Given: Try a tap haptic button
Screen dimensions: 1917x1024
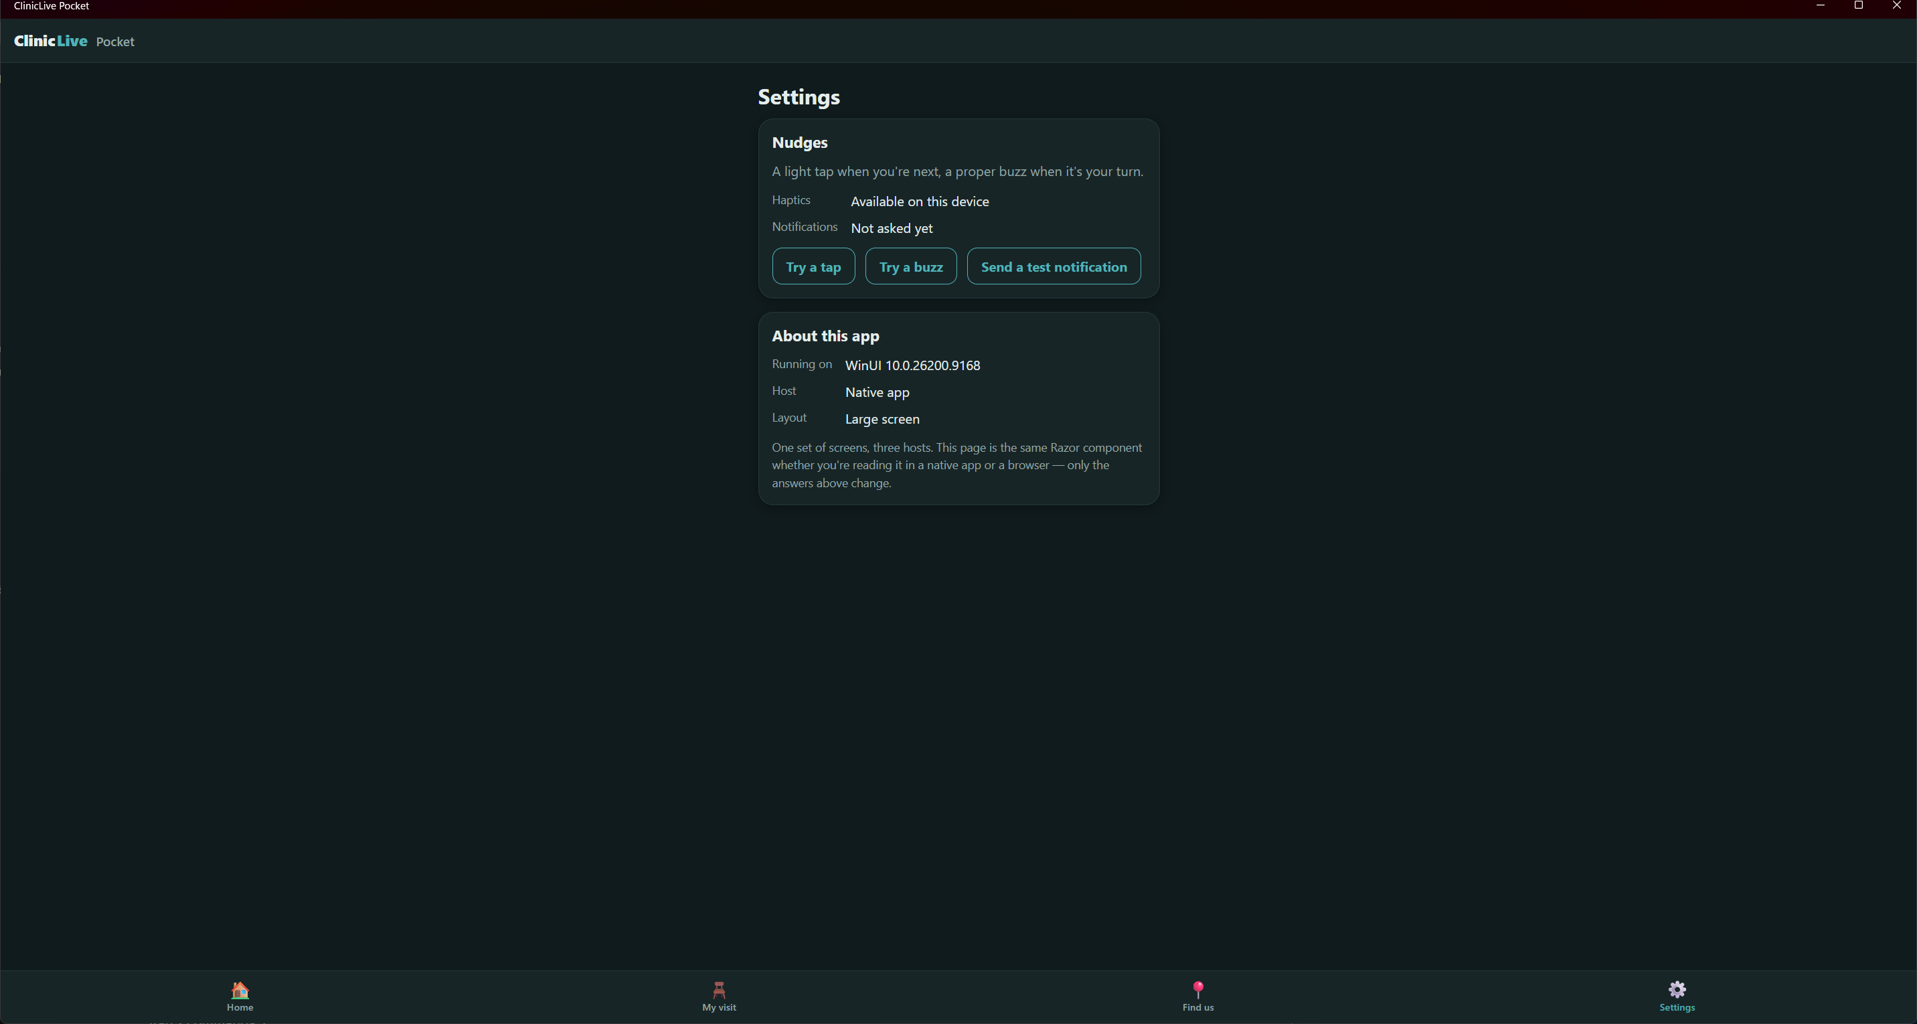Looking at the screenshot, I should click(x=813, y=266).
